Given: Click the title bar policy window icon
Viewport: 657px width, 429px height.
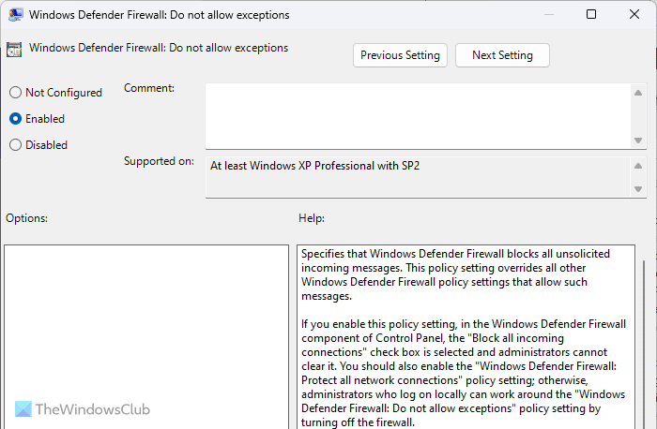Looking at the screenshot, I should (13, 15).
